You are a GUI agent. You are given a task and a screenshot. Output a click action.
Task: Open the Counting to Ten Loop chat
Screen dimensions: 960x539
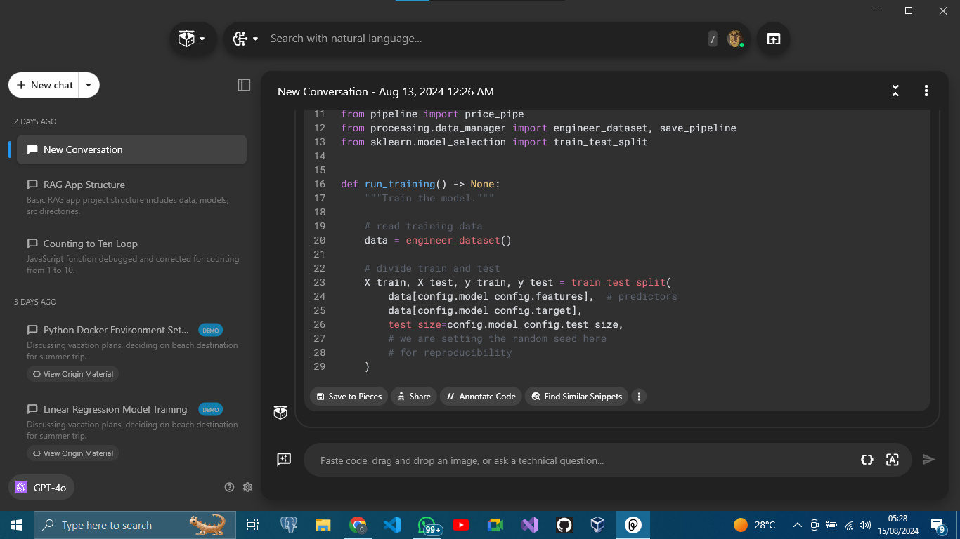pos(131,256)
